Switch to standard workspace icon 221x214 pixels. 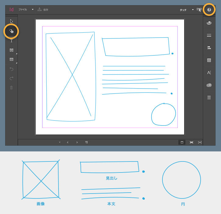coord(199,9)
